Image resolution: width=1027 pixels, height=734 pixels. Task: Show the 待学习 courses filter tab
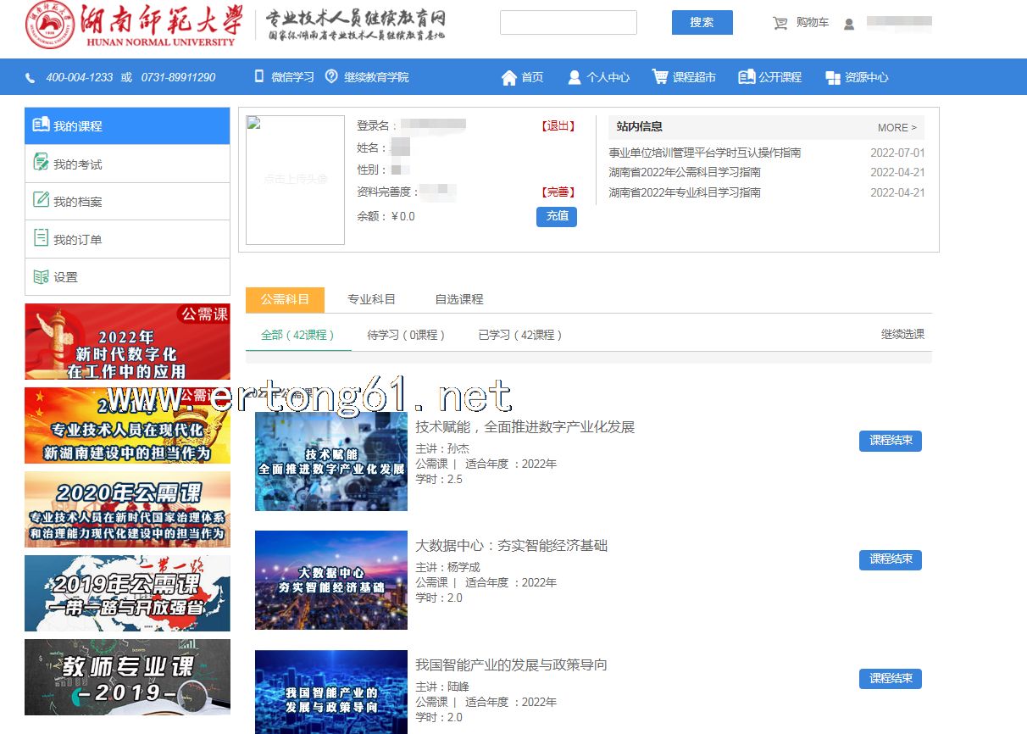click(x=406, y=335)
